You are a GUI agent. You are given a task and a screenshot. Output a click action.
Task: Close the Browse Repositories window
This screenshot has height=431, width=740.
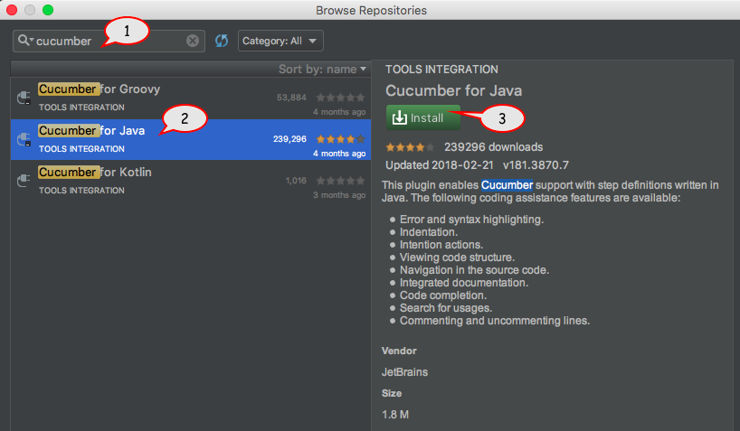coord(12,10)
